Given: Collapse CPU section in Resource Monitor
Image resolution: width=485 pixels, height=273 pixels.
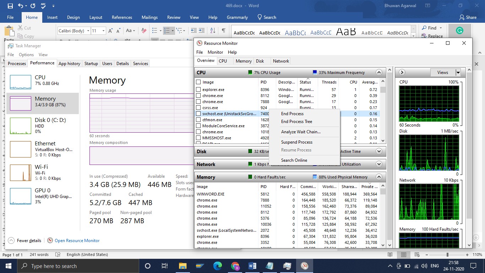Looking at the screenshot, I should (379, 73).
